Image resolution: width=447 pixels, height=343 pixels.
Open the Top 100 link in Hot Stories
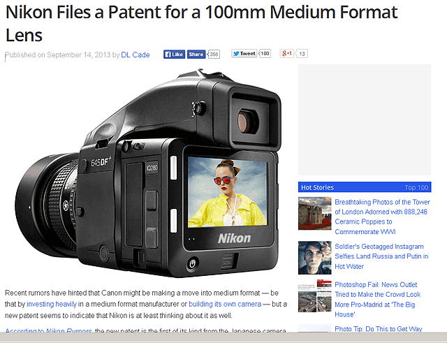[x=416, y=187]
